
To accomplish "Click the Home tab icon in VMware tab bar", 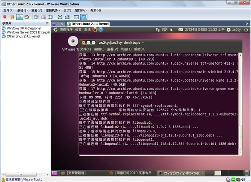I will [54, 24].
